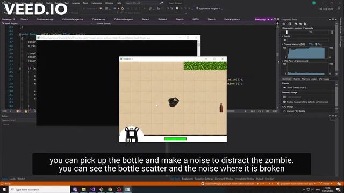Click the bookmark icon in the toolbar
344x193 pixels.
[177, 9]
